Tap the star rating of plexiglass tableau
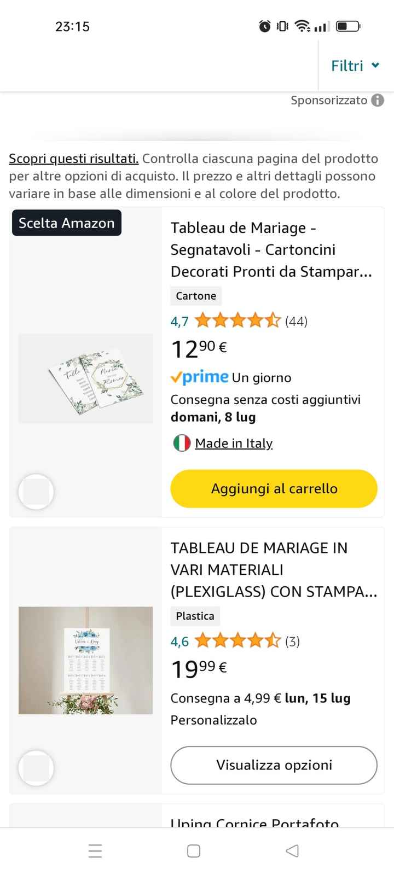The image size is (394, 875). coord(237,641)
